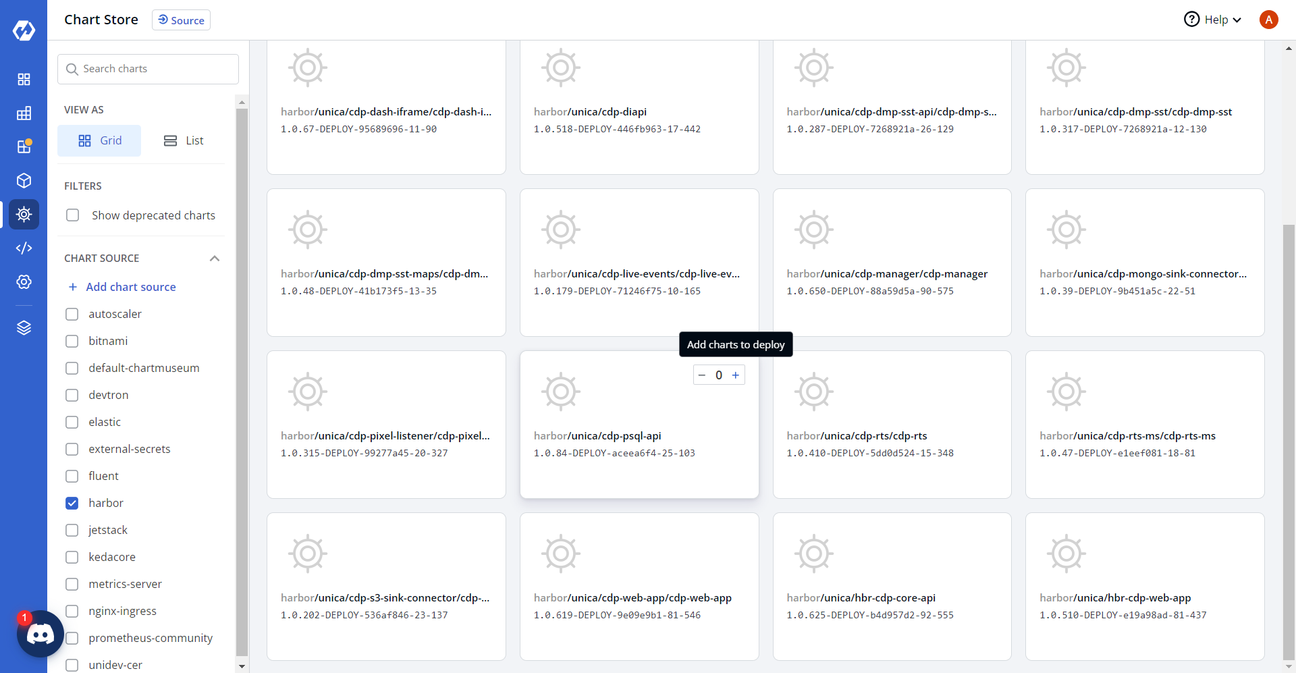Image resolution: width=1296 pixels, height=673 pixels.
Task: Check the kedacore chart source
Action: point(72,558)
